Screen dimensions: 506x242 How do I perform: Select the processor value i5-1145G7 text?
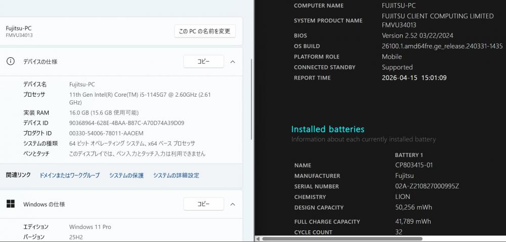click(140, 98)
